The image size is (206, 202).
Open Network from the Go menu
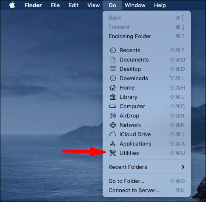pyautogui.click(x=146, y=125)
